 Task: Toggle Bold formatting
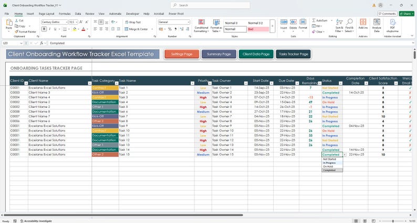coord(44,29)
